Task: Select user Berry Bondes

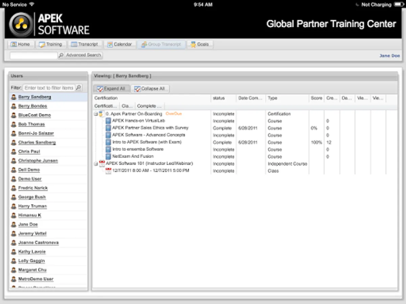Action: [x=33, y=106]
